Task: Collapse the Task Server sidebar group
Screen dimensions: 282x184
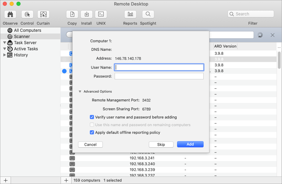Action: 4,43
